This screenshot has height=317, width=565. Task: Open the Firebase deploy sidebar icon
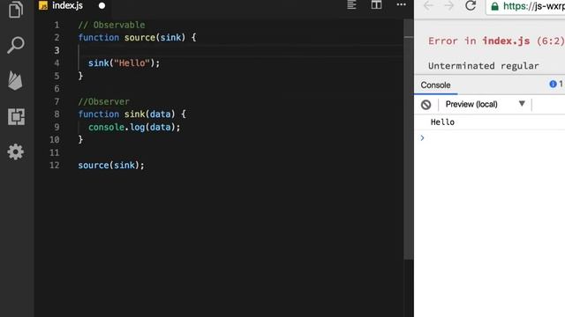(16, 80)
